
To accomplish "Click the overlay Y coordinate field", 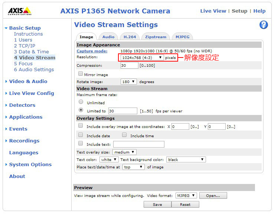I will (x=217, y=126).
